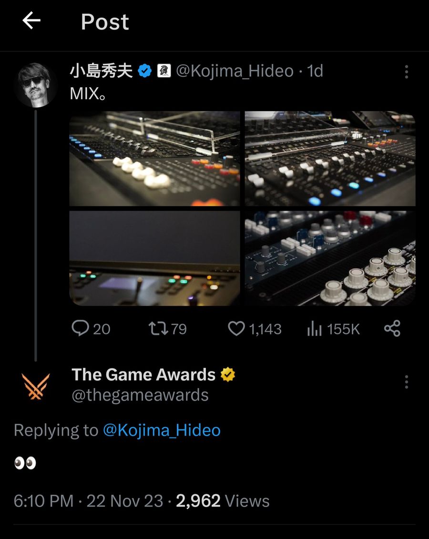
Task: Open the mixing console faders photo top-left
Action: pos(155,159)
